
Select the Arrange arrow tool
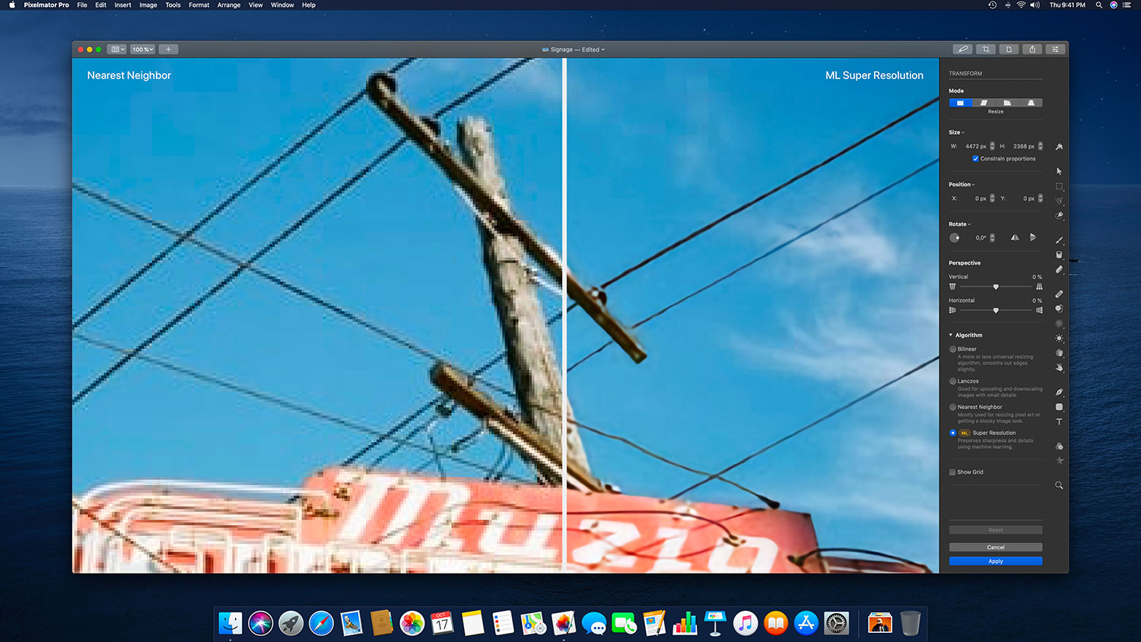coord(1059,171)
